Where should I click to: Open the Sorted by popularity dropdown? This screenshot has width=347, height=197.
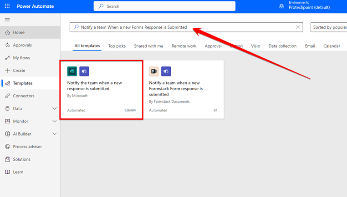329,27
